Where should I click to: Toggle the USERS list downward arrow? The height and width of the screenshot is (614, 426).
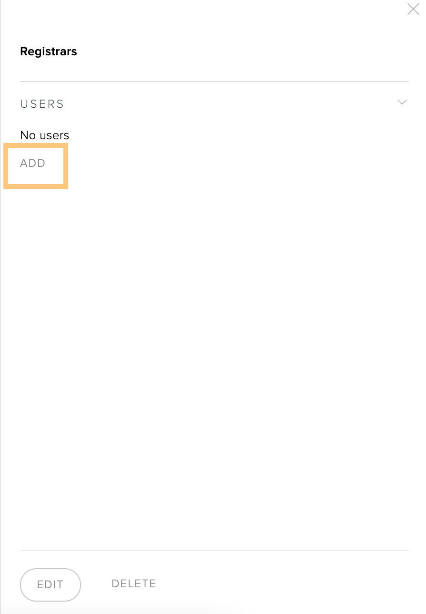[402, 102]
